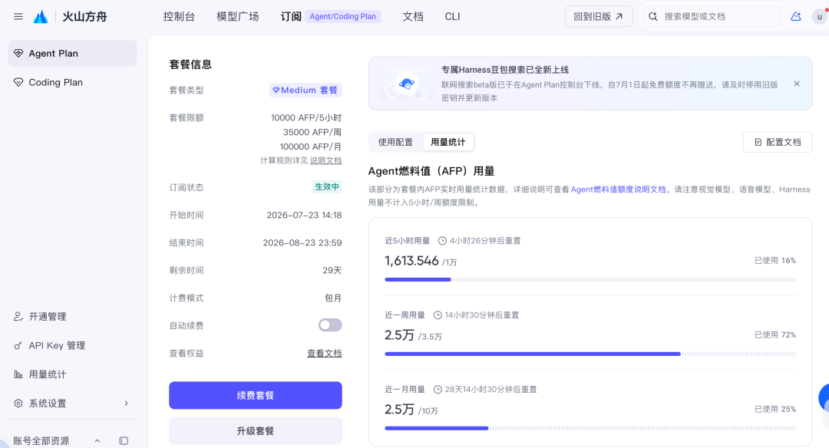The image size is (829, 448).
Task: Click the 系统设置 gear icon
Action: [18, 403]
